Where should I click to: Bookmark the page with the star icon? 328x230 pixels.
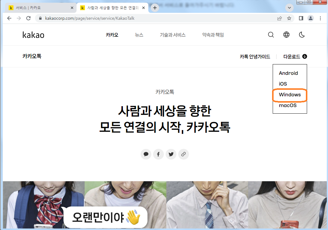289,18
